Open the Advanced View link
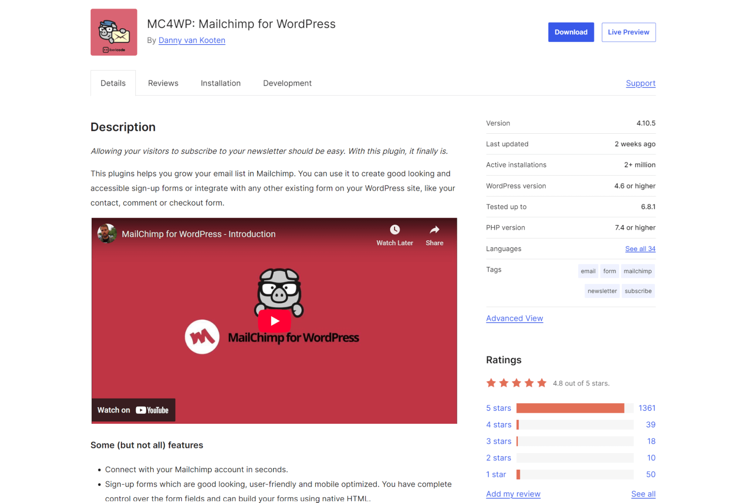 514,318
